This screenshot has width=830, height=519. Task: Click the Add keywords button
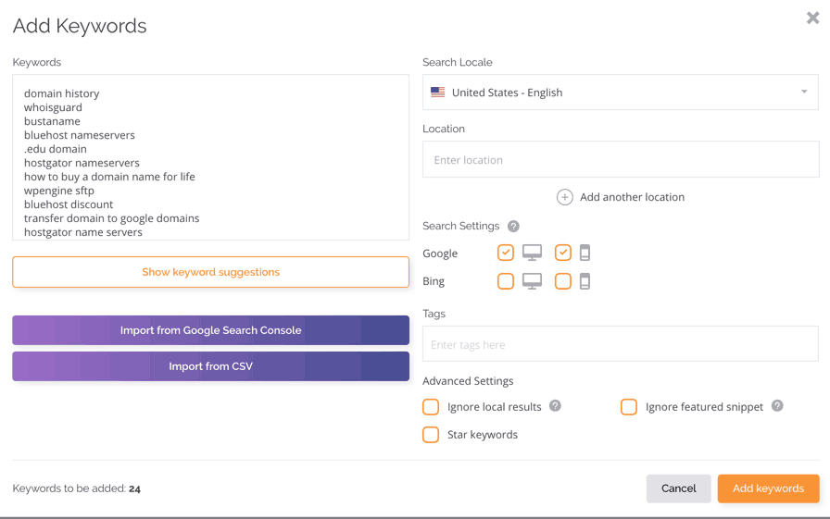768,488
